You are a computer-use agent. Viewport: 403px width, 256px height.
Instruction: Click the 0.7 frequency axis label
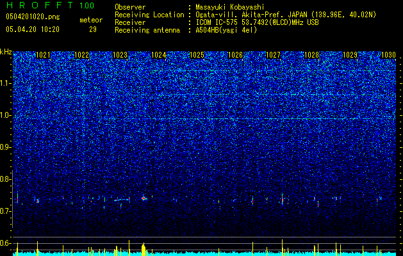[x=5, y=211]
